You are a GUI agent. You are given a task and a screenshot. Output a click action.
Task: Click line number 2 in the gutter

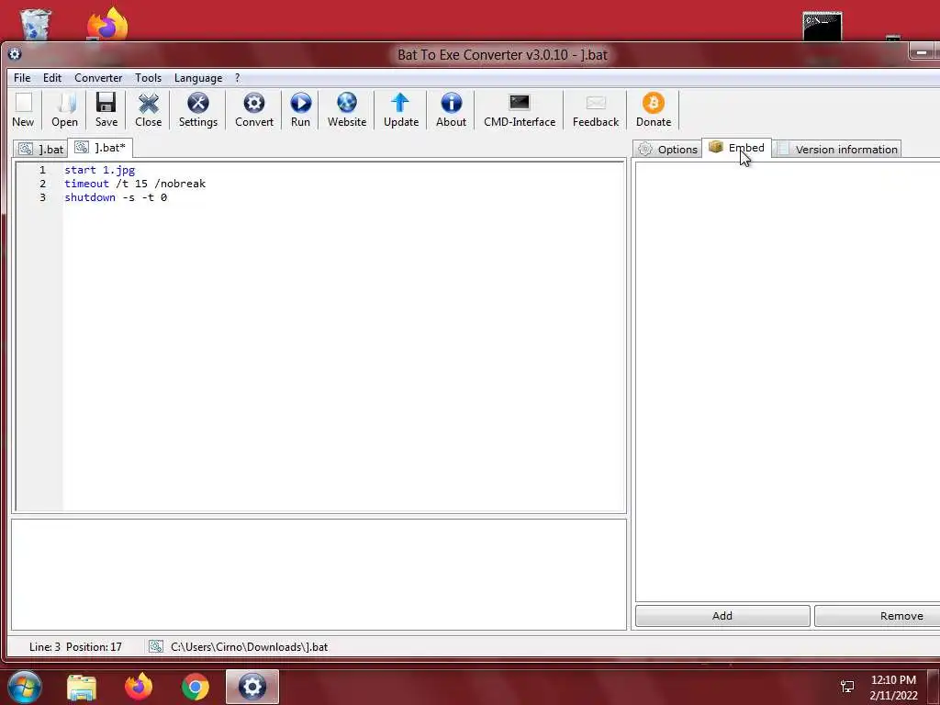(42, 184)
